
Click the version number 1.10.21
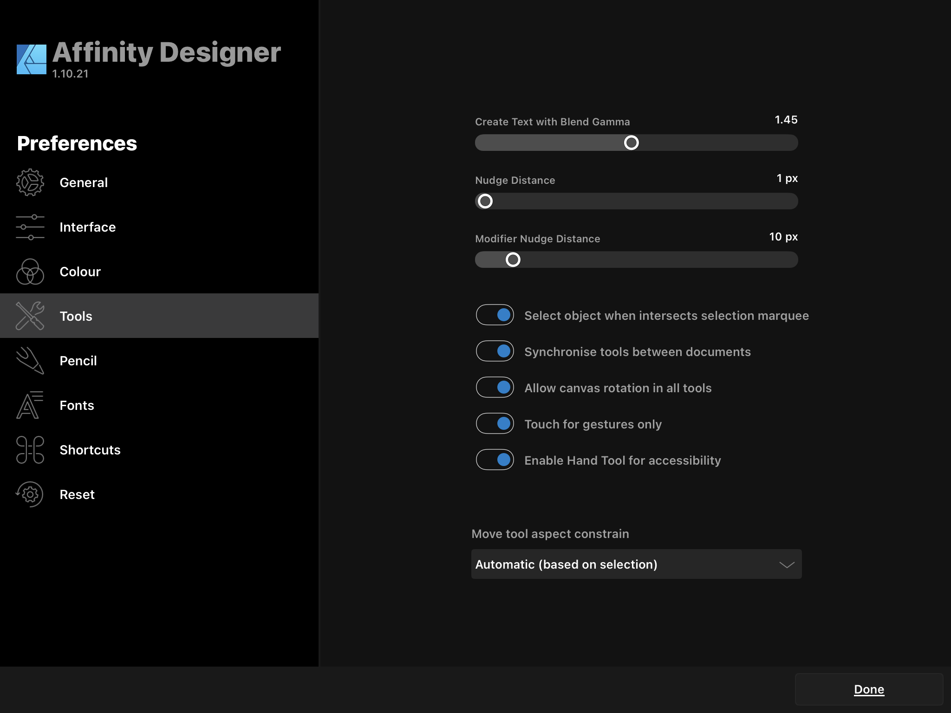(70, 74)
